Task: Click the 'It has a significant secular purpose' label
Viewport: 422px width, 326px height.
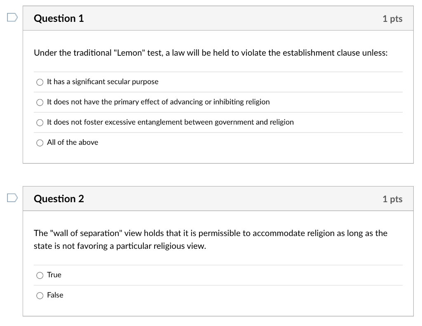Action: (103, 82)
